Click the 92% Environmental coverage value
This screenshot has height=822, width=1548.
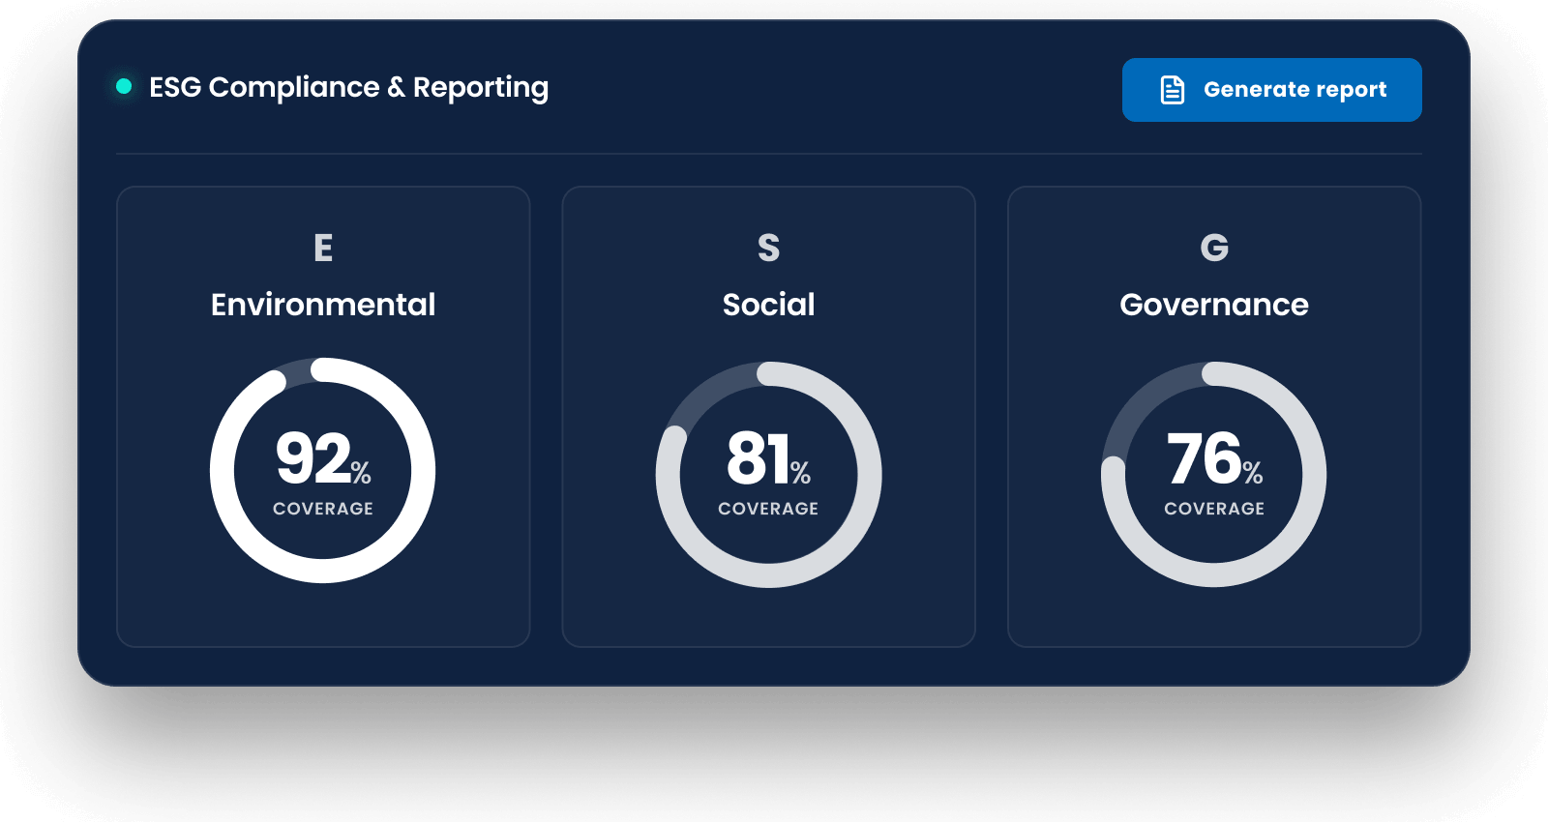click(x=323, y=458)
